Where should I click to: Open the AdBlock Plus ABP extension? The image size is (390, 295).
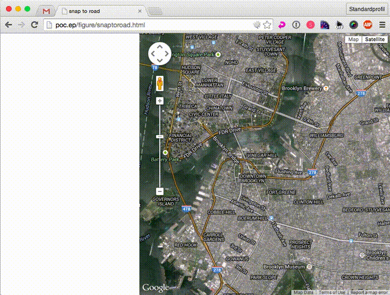(x=368, y=24)
